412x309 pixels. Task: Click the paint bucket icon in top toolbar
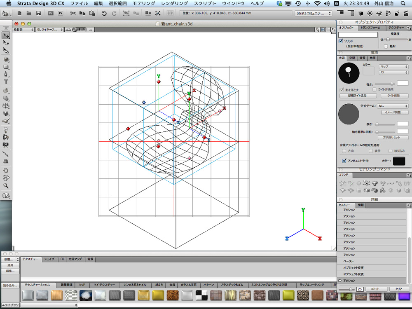[x=397, y=13]
